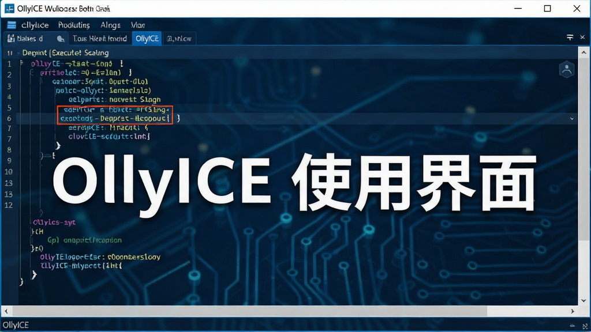
Task: Minimize the OllyICE window
Action: point(518,8)
